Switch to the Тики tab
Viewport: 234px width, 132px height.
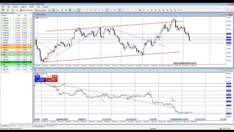(x=29, y=125)
